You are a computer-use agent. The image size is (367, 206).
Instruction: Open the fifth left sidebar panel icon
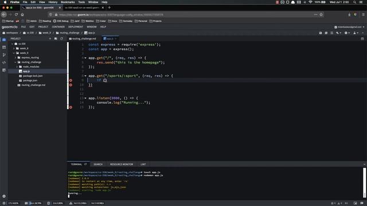4,70
